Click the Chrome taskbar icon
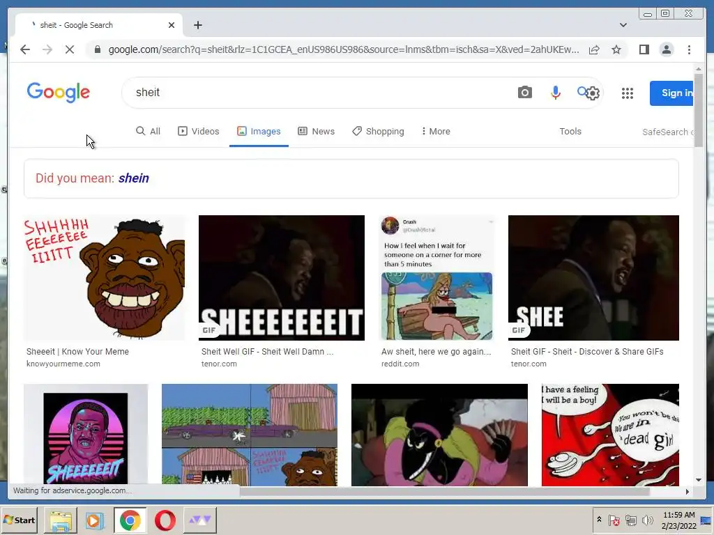 pos(130,520)
